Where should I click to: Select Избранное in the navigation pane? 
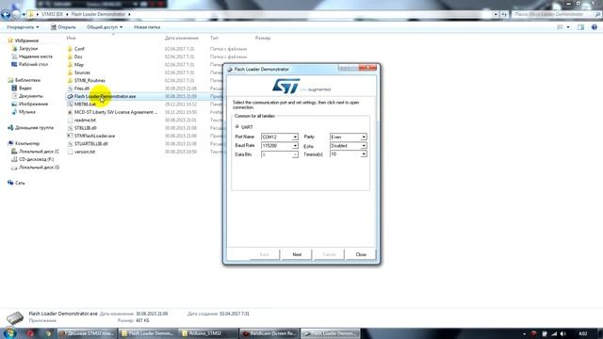(x=23, y=40)
